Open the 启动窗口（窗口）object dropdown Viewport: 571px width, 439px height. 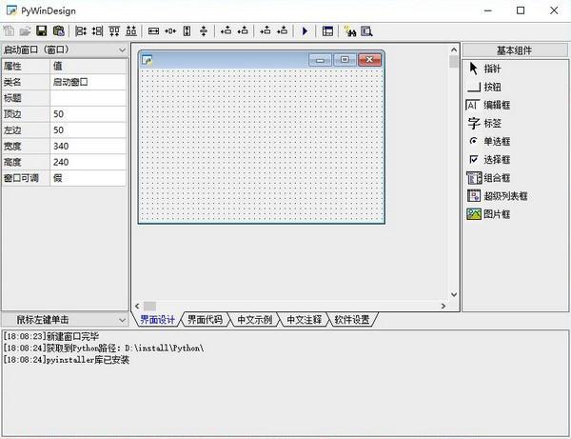[x=123, y=50]
